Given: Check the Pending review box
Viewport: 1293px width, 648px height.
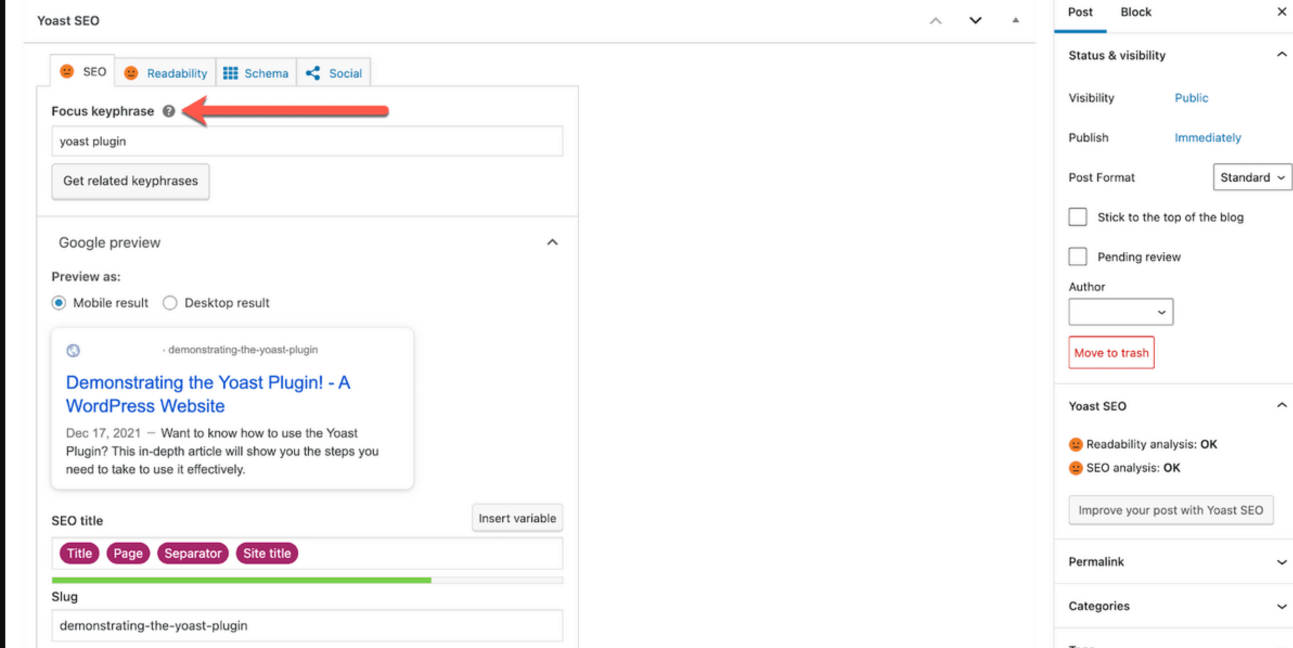Looking at the screenshot, I should coord(1078,256).
